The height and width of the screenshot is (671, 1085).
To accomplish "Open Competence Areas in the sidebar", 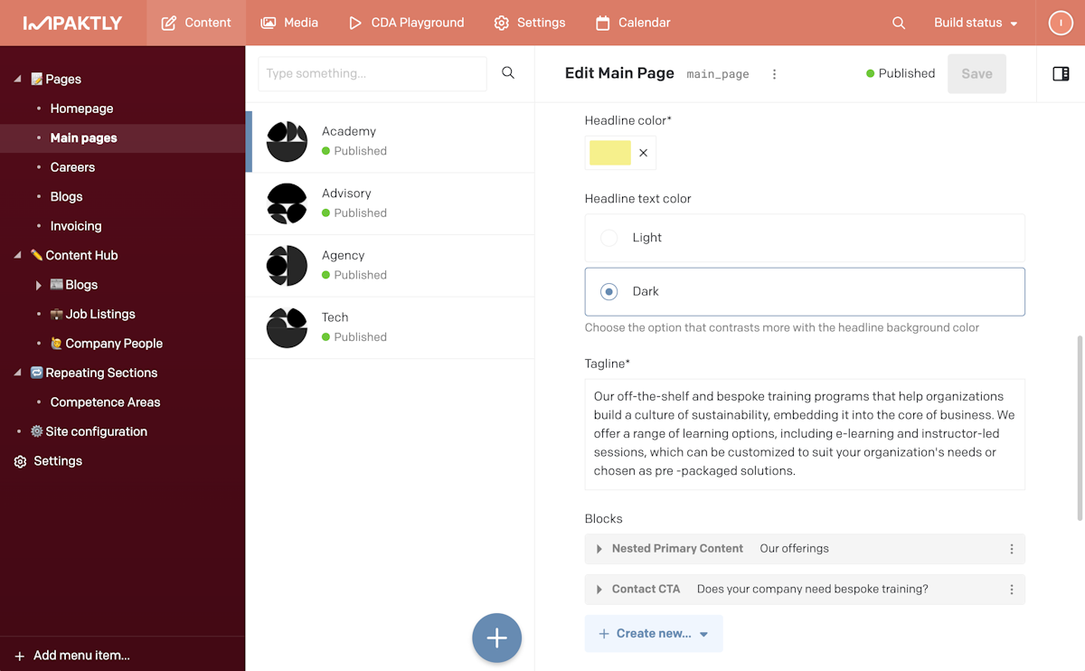I will click(105, 402).
